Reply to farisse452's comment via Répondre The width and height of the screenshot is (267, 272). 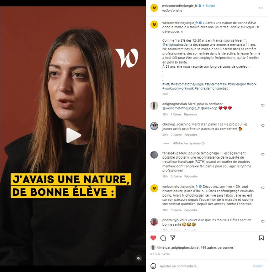[x=191, y=176]
